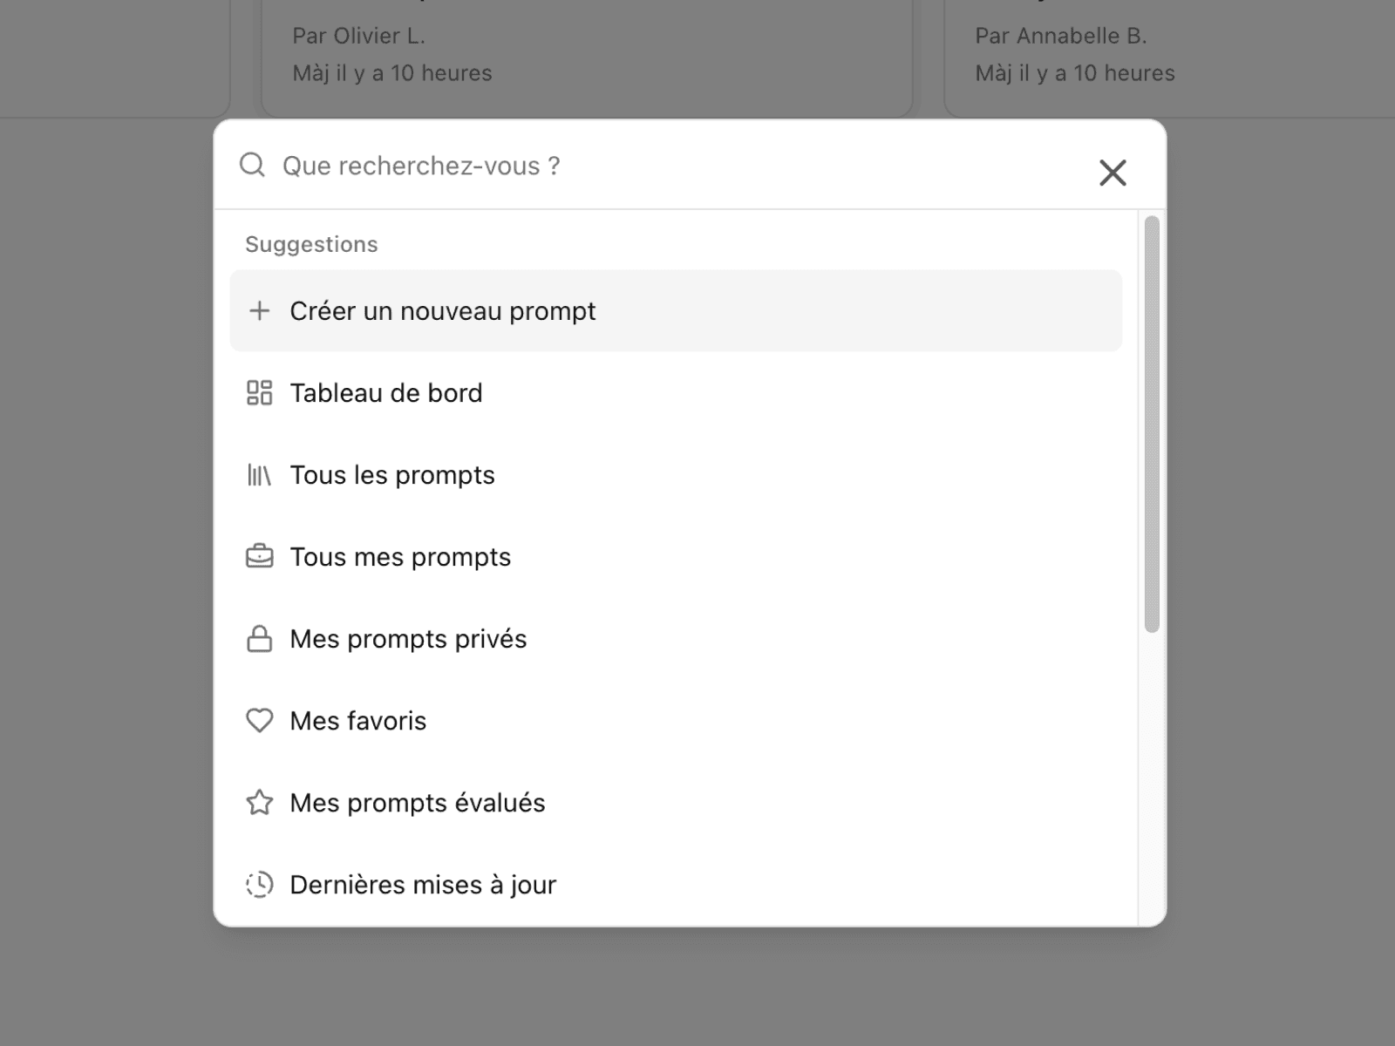The width and height of the screenshot is (1395, 1046).
Task: Close the search dialog with the X
Action: 1113,172
